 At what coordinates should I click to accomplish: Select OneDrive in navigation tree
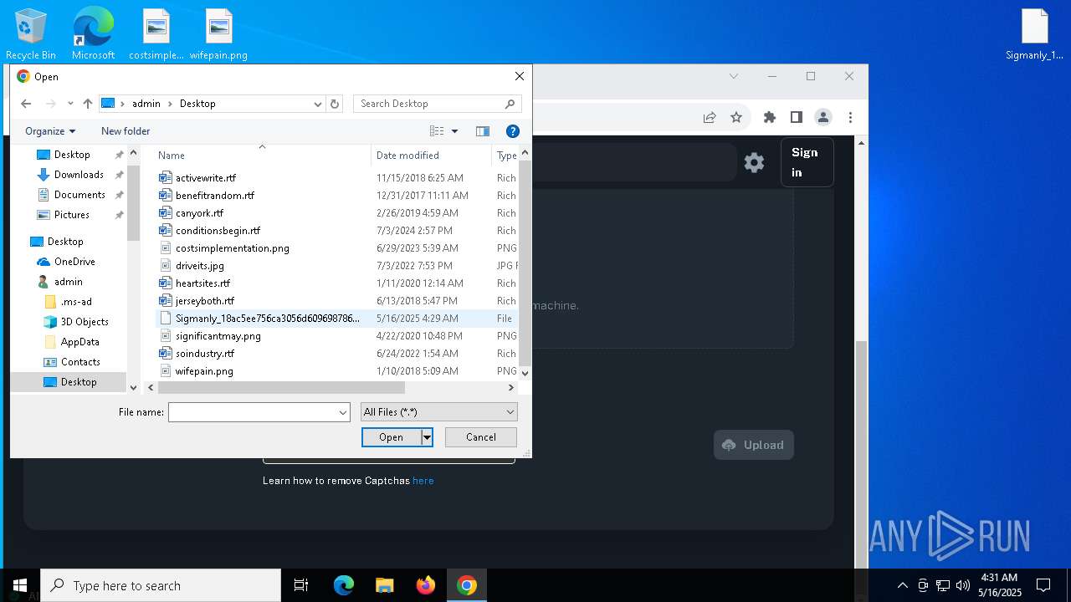pos(74,262)
